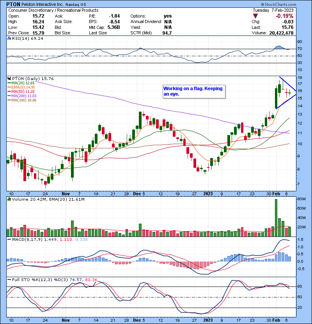
Task: Click the percent change -0.19%
Action: coord(285,16)
